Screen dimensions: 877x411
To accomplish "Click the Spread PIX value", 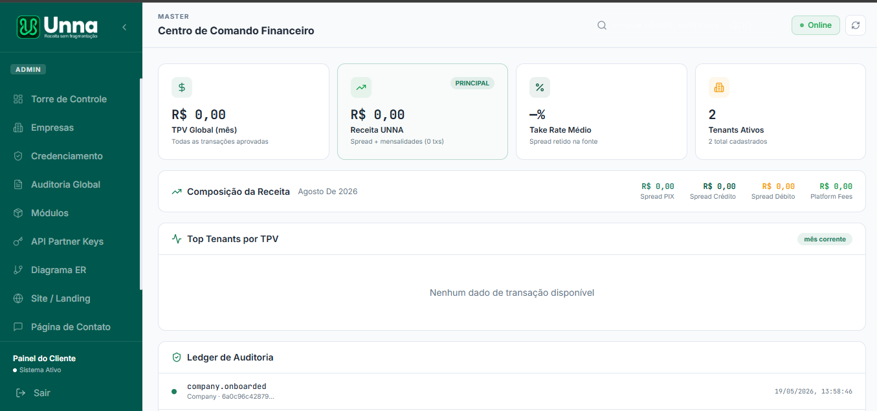I will click(x=658, y=186).
